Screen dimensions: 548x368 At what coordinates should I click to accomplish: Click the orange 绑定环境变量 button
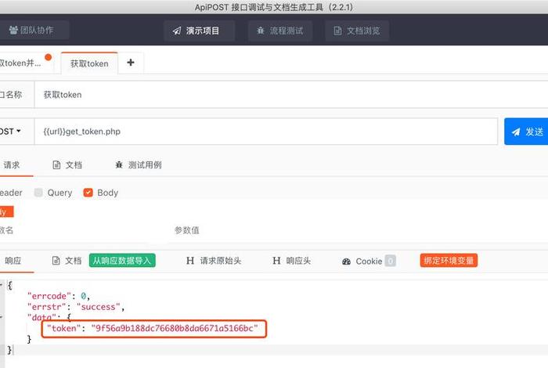[449, 261]
